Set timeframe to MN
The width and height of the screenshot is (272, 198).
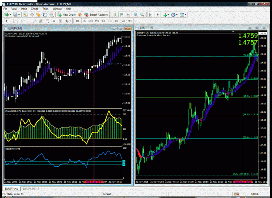click(130, 21)
